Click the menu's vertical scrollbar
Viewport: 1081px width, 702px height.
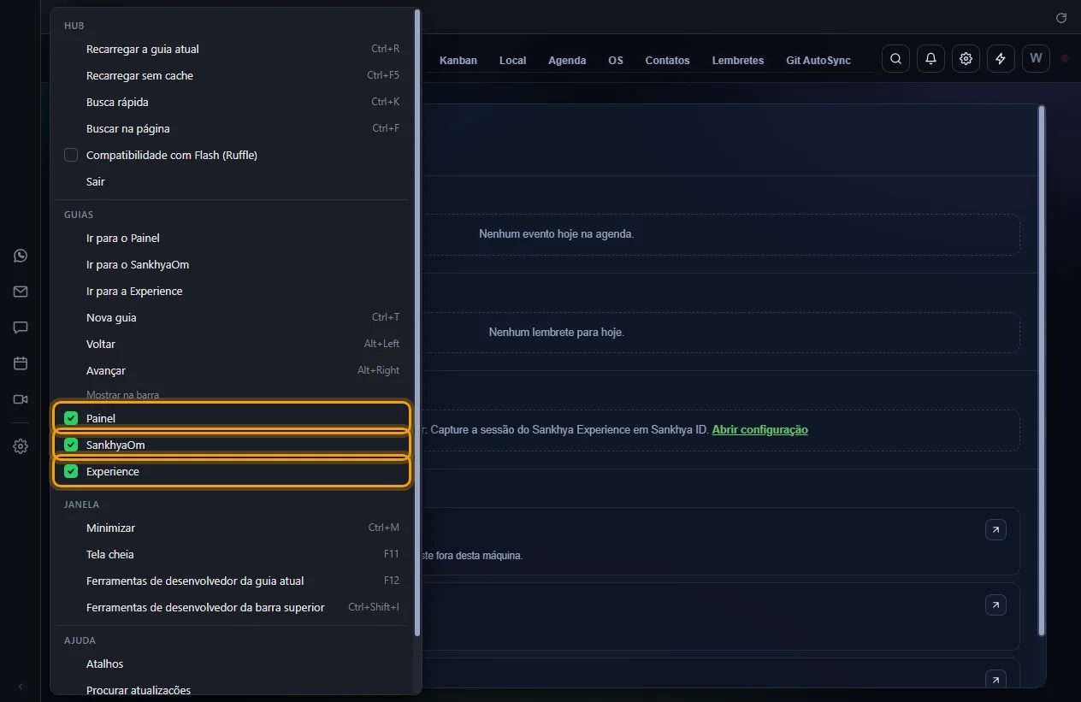pos(417,322)
